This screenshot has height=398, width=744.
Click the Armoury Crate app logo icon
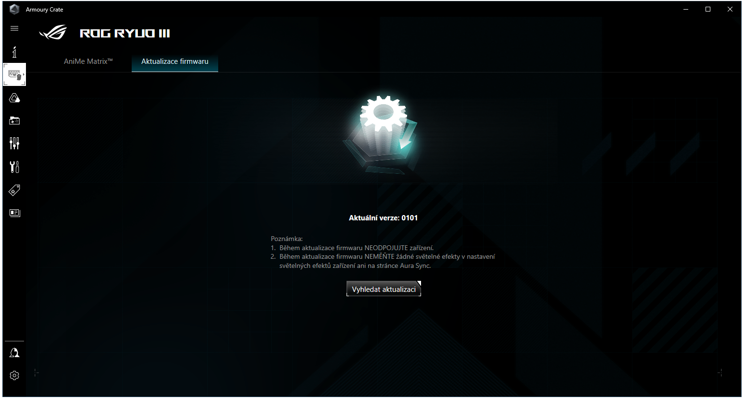14,9
